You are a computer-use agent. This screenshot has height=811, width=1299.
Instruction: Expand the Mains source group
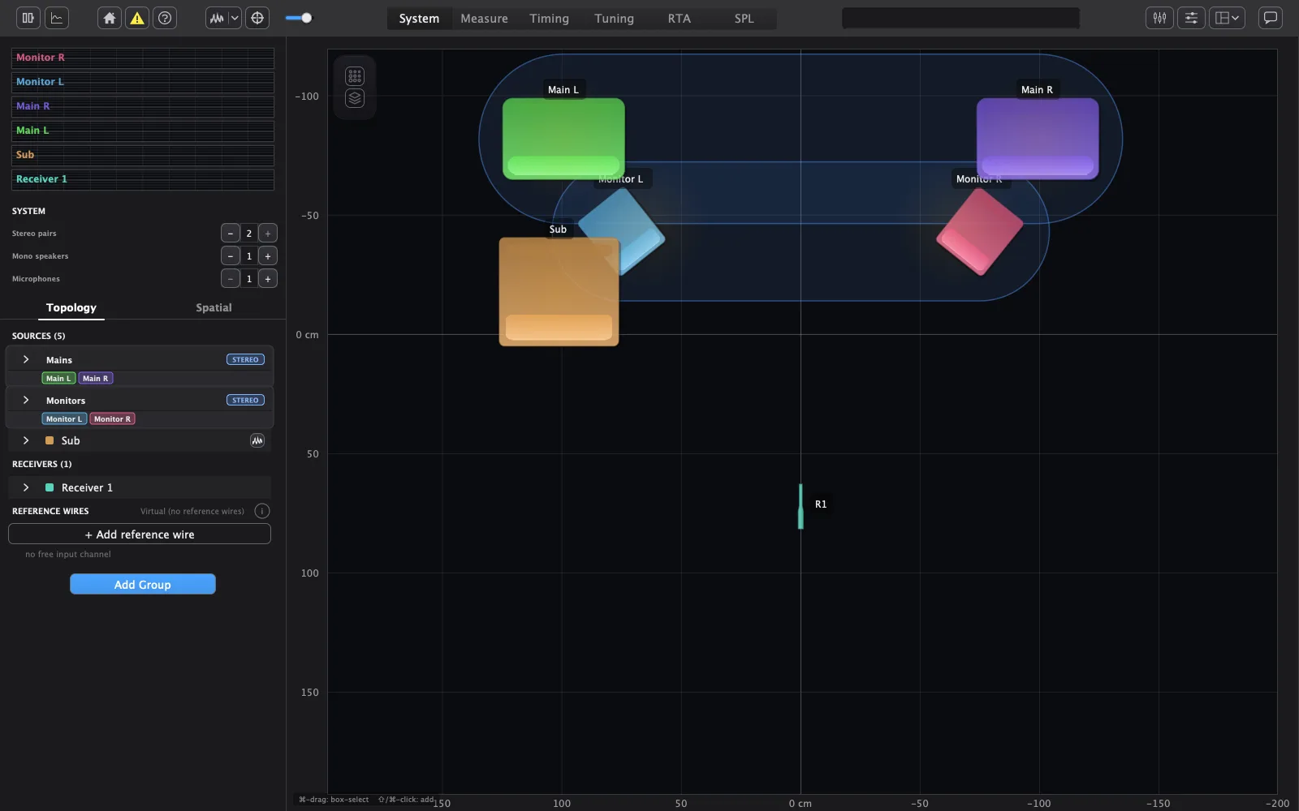click(x=26, y=359)
